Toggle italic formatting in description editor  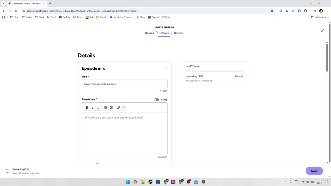pos(93,108)
